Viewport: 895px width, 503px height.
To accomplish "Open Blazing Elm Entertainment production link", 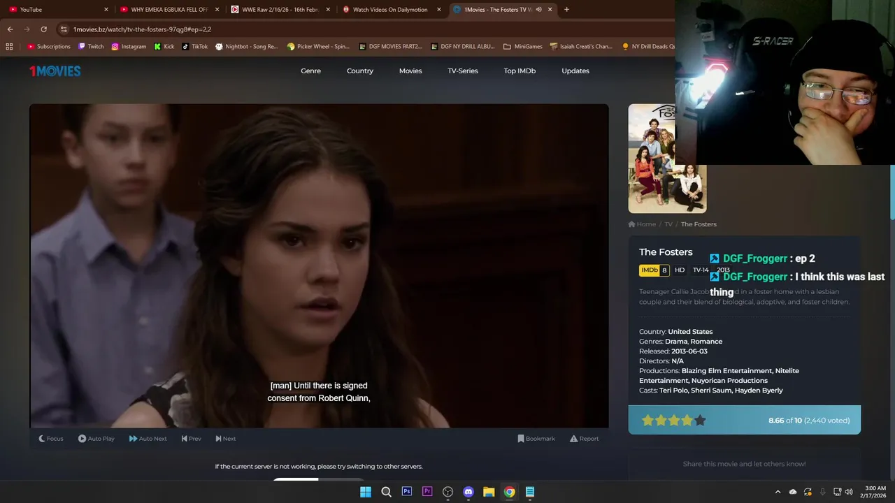I will tap(727, 371).
